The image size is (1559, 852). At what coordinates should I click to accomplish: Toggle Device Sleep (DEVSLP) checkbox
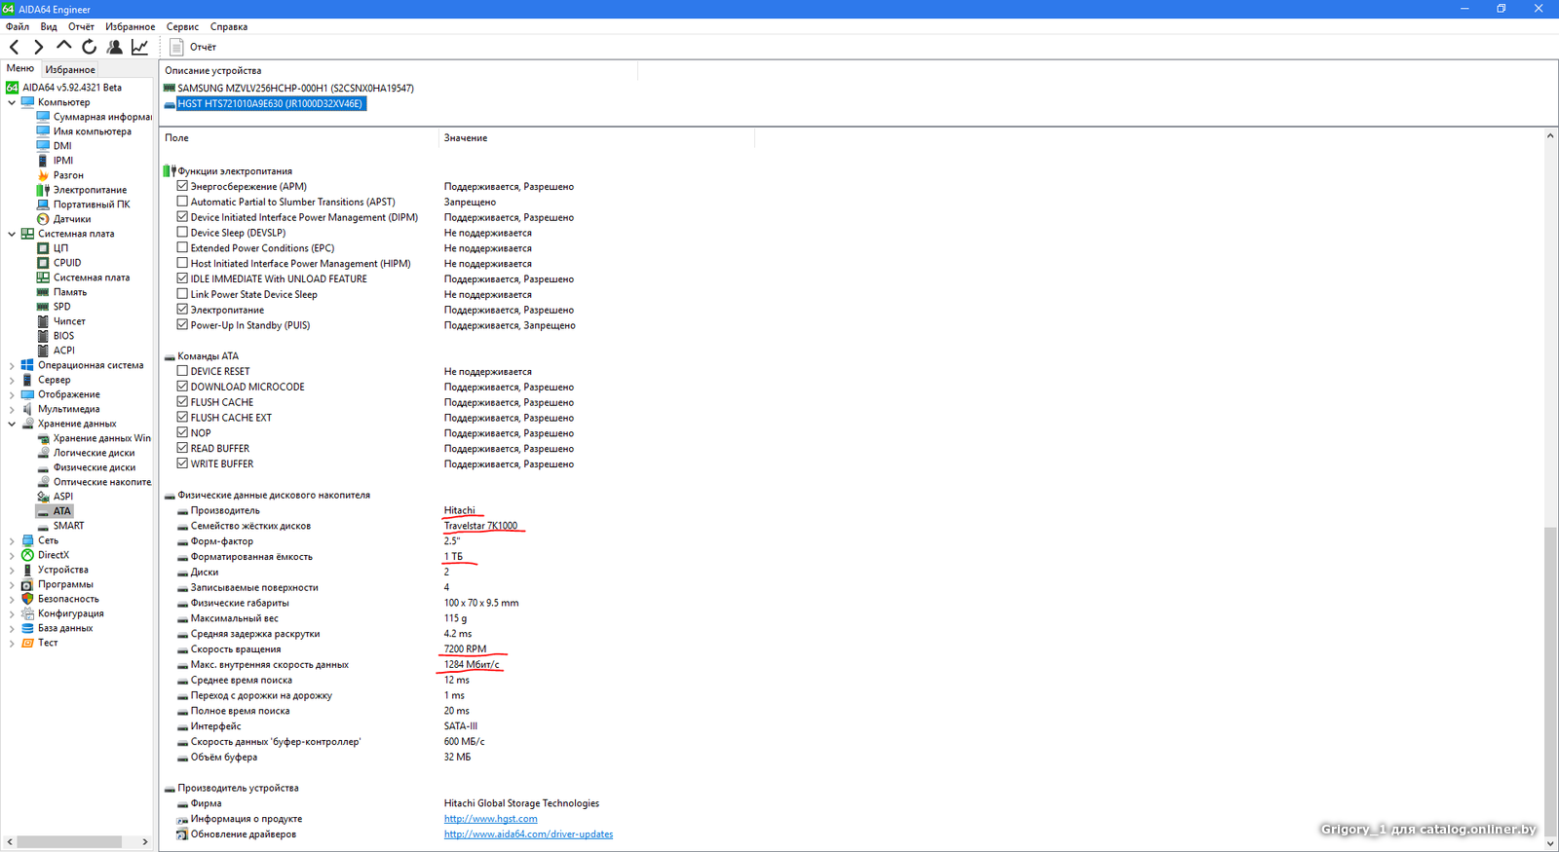(182, 233)
